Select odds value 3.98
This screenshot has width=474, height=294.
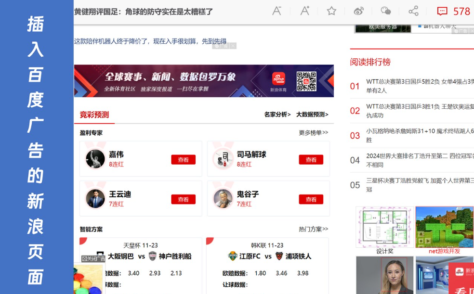coord(303,273)
